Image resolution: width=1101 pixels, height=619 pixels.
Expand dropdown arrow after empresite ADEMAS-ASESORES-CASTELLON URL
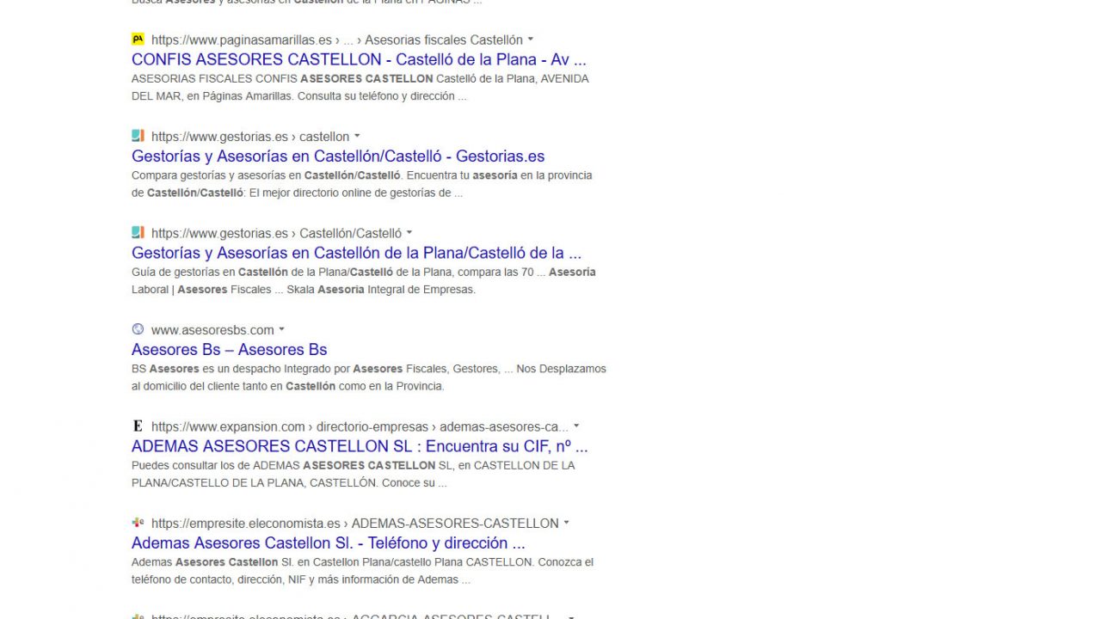click(x=566, y=523)
